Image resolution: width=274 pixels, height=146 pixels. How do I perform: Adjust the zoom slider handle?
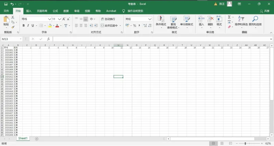(245, 143)
